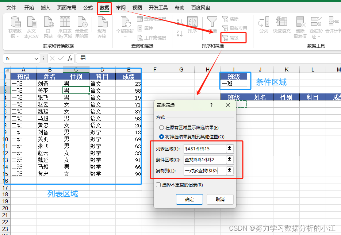Select row 20 header
Viewport: 341px width, 235px height.
click(5, 208)
